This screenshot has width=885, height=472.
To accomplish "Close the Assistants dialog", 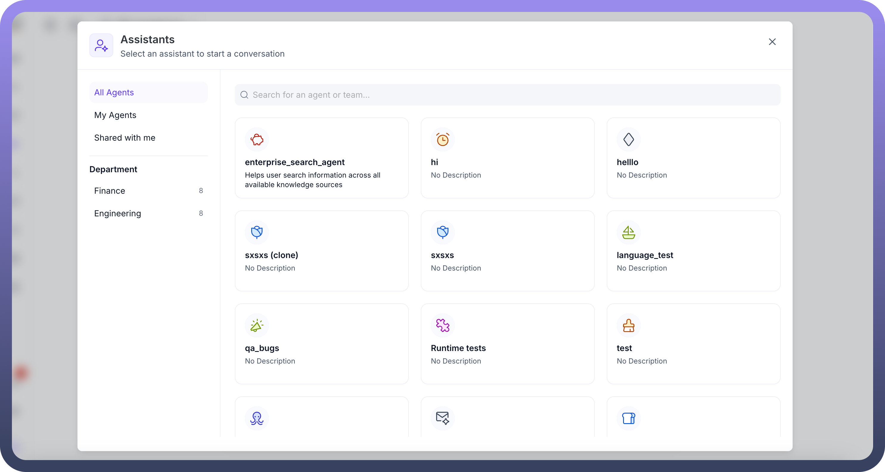I will point(772,41).
